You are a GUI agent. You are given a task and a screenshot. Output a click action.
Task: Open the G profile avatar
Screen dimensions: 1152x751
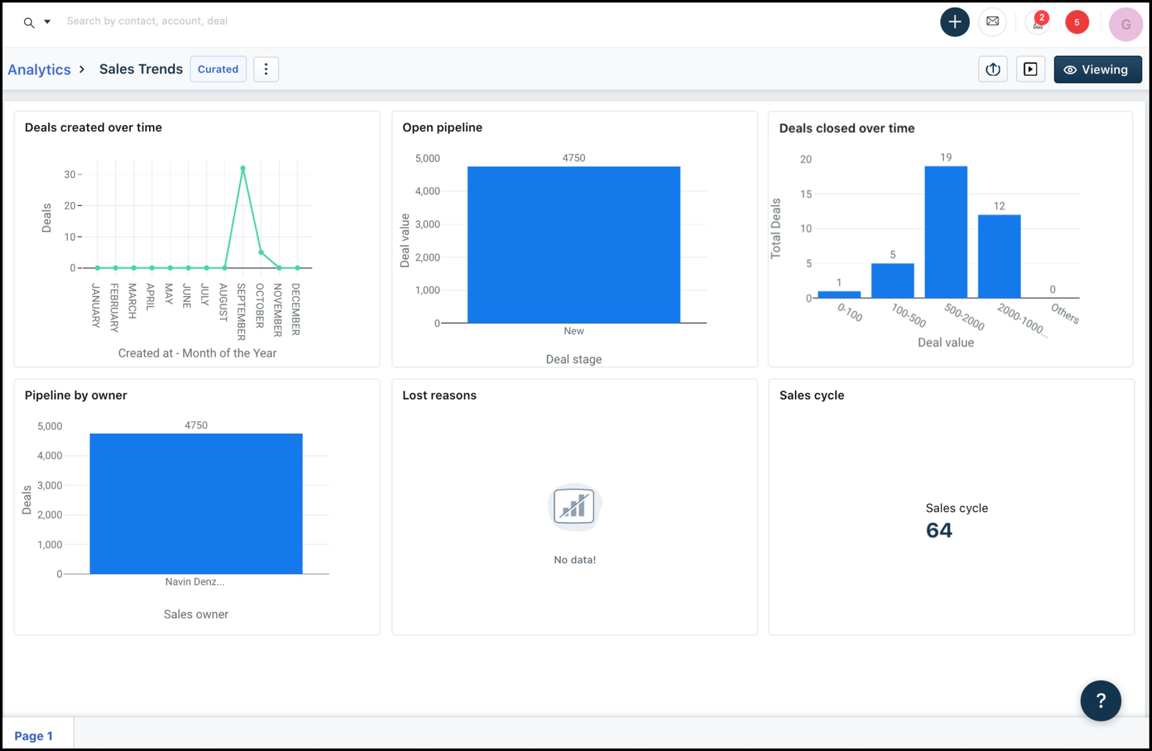[x=1126, y=24]
